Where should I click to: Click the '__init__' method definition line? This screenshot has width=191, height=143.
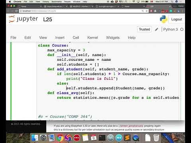point(77,55)
